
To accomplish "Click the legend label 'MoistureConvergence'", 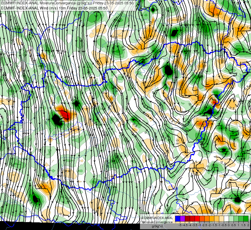I will pos(157,222).
